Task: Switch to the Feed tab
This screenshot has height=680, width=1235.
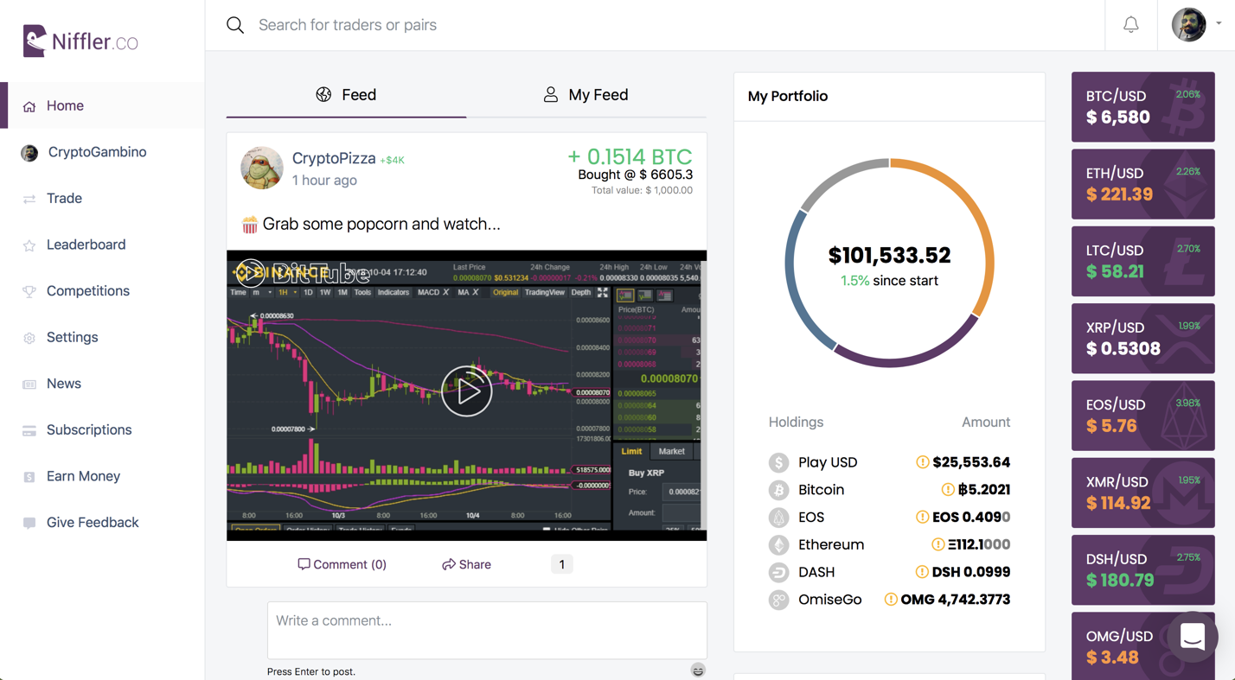Action: tap(346, 95)
